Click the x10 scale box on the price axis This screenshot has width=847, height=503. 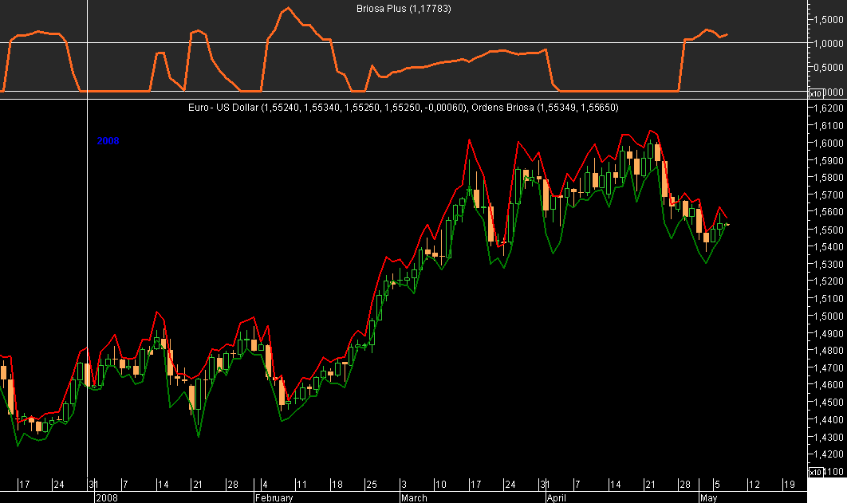coord(814,472)
